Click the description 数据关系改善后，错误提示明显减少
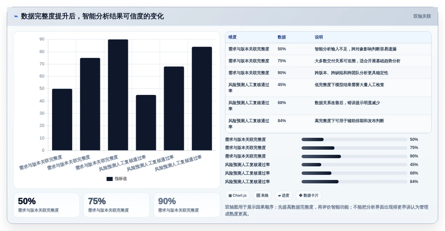The image size is (445, 231). pyautogui.click(x=347, y=103)
